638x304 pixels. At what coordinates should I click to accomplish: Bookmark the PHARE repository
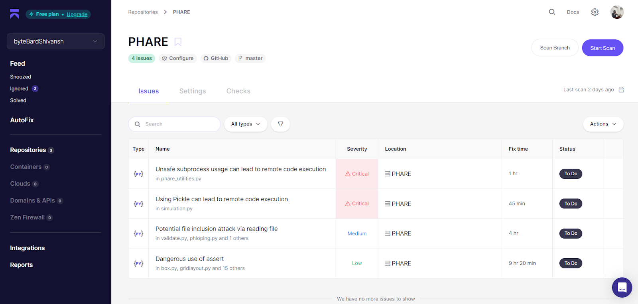pyautogui.click(x=178, y=42)
